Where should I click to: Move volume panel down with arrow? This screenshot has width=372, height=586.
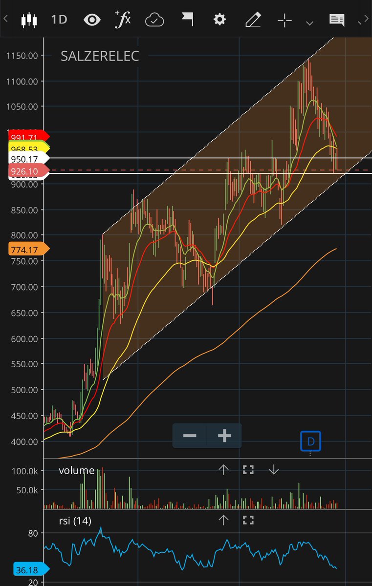[x=273, y=470]
